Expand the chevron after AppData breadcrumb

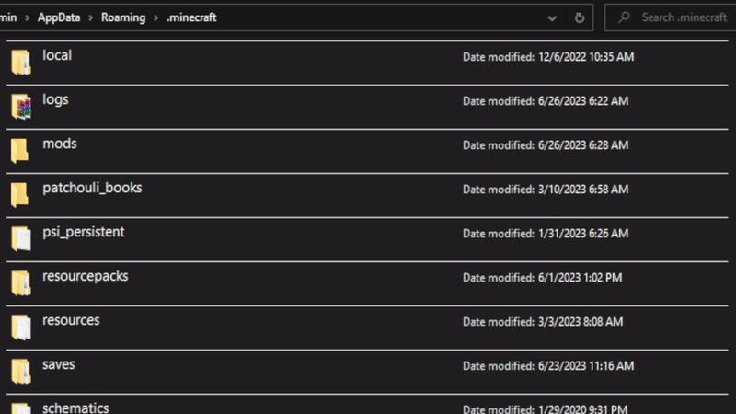90,17
